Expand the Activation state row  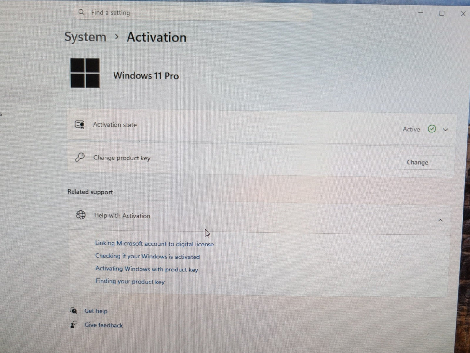pos(445,130)
